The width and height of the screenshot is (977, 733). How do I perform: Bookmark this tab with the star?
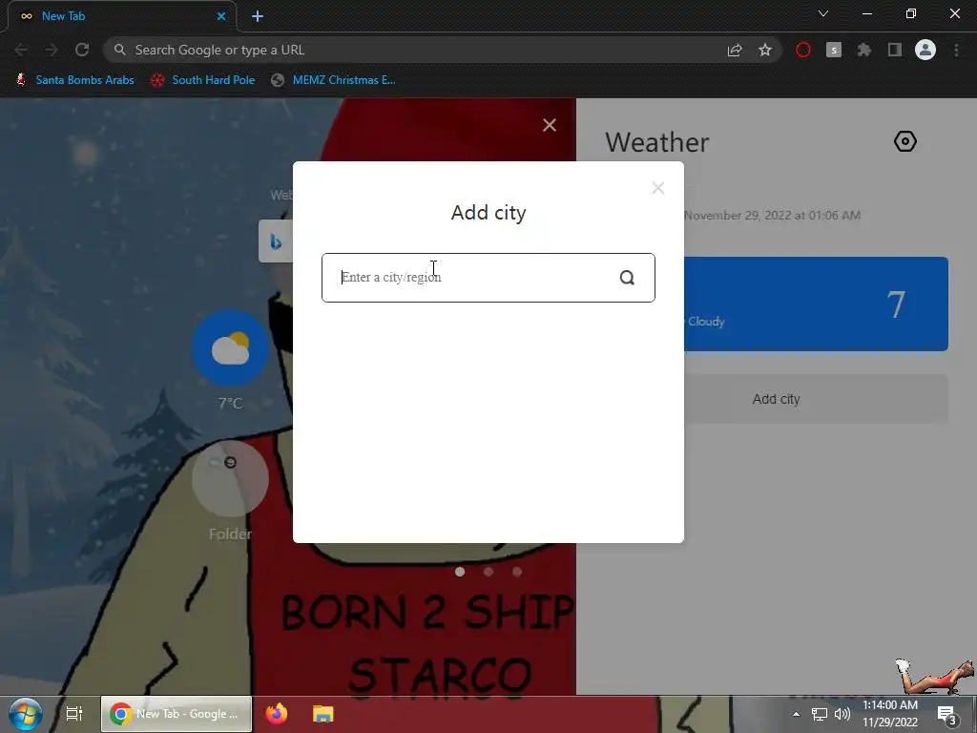point(765,50)
